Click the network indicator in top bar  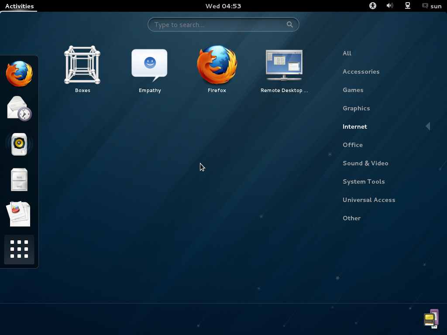407,6
